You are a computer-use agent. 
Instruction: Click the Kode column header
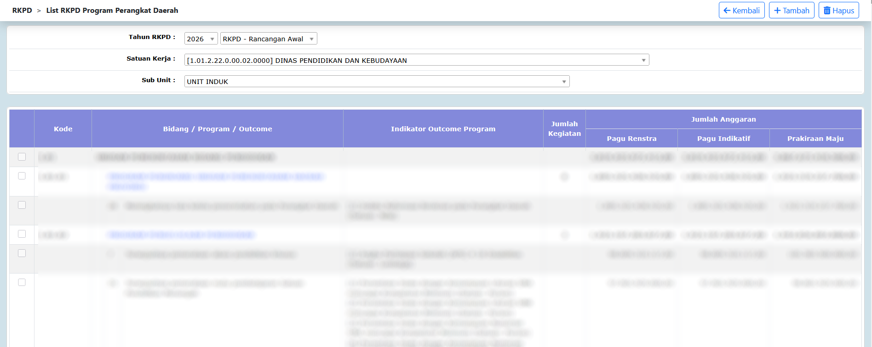(63, 129)
